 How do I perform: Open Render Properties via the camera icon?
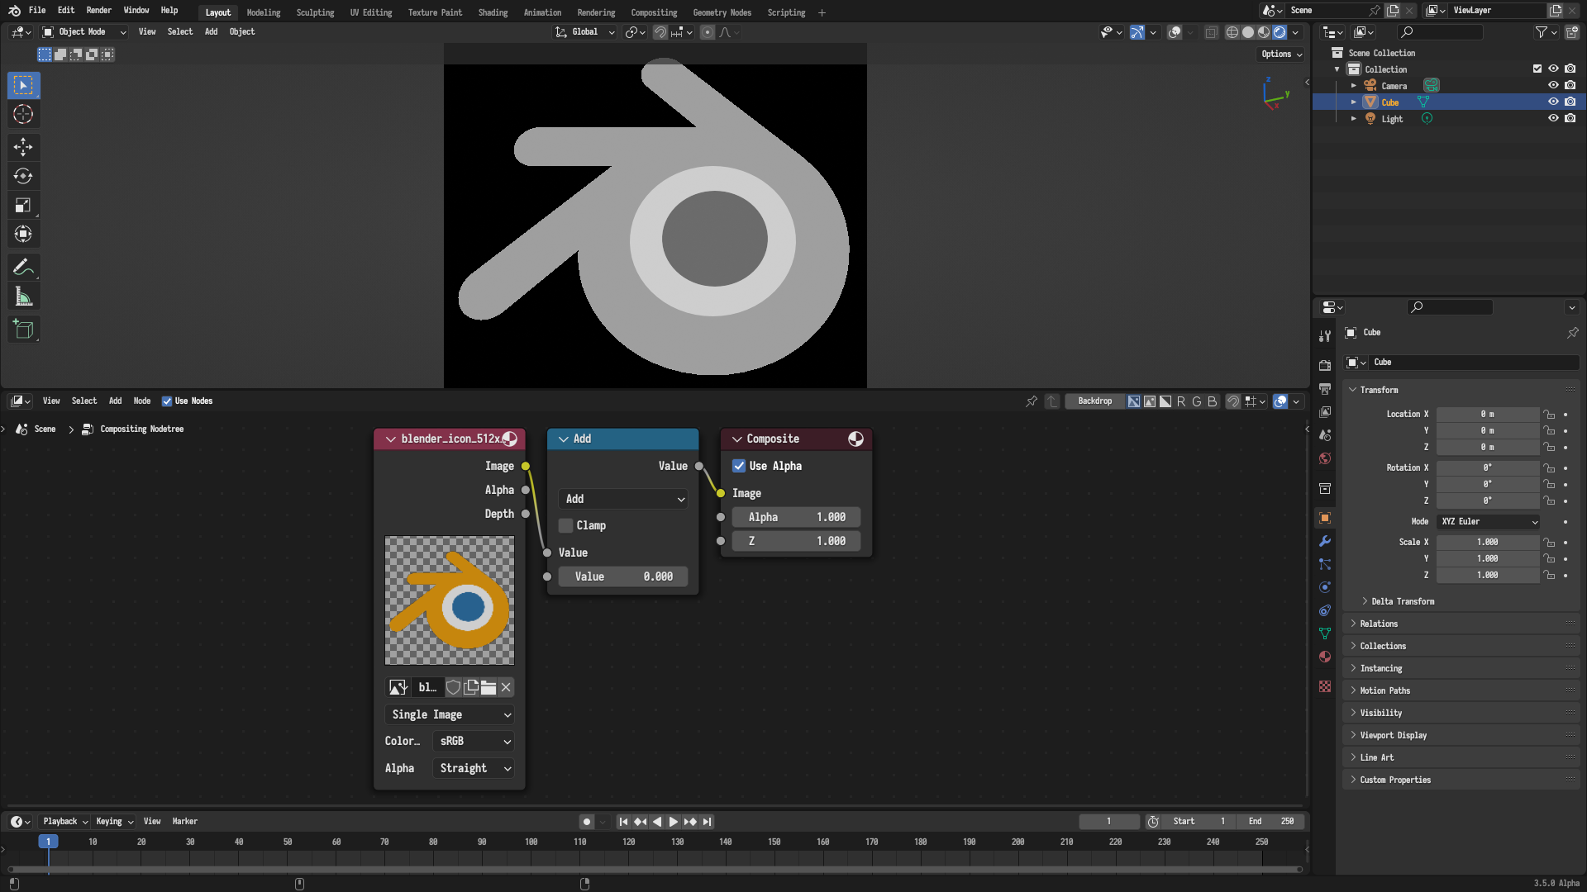tap(1325, 364)
